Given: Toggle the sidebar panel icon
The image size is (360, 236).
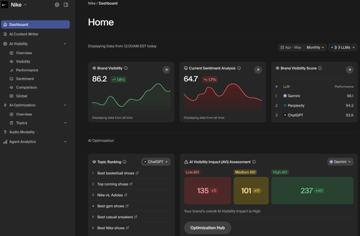Looking at the screenshot, I should (x=66, y=5).
